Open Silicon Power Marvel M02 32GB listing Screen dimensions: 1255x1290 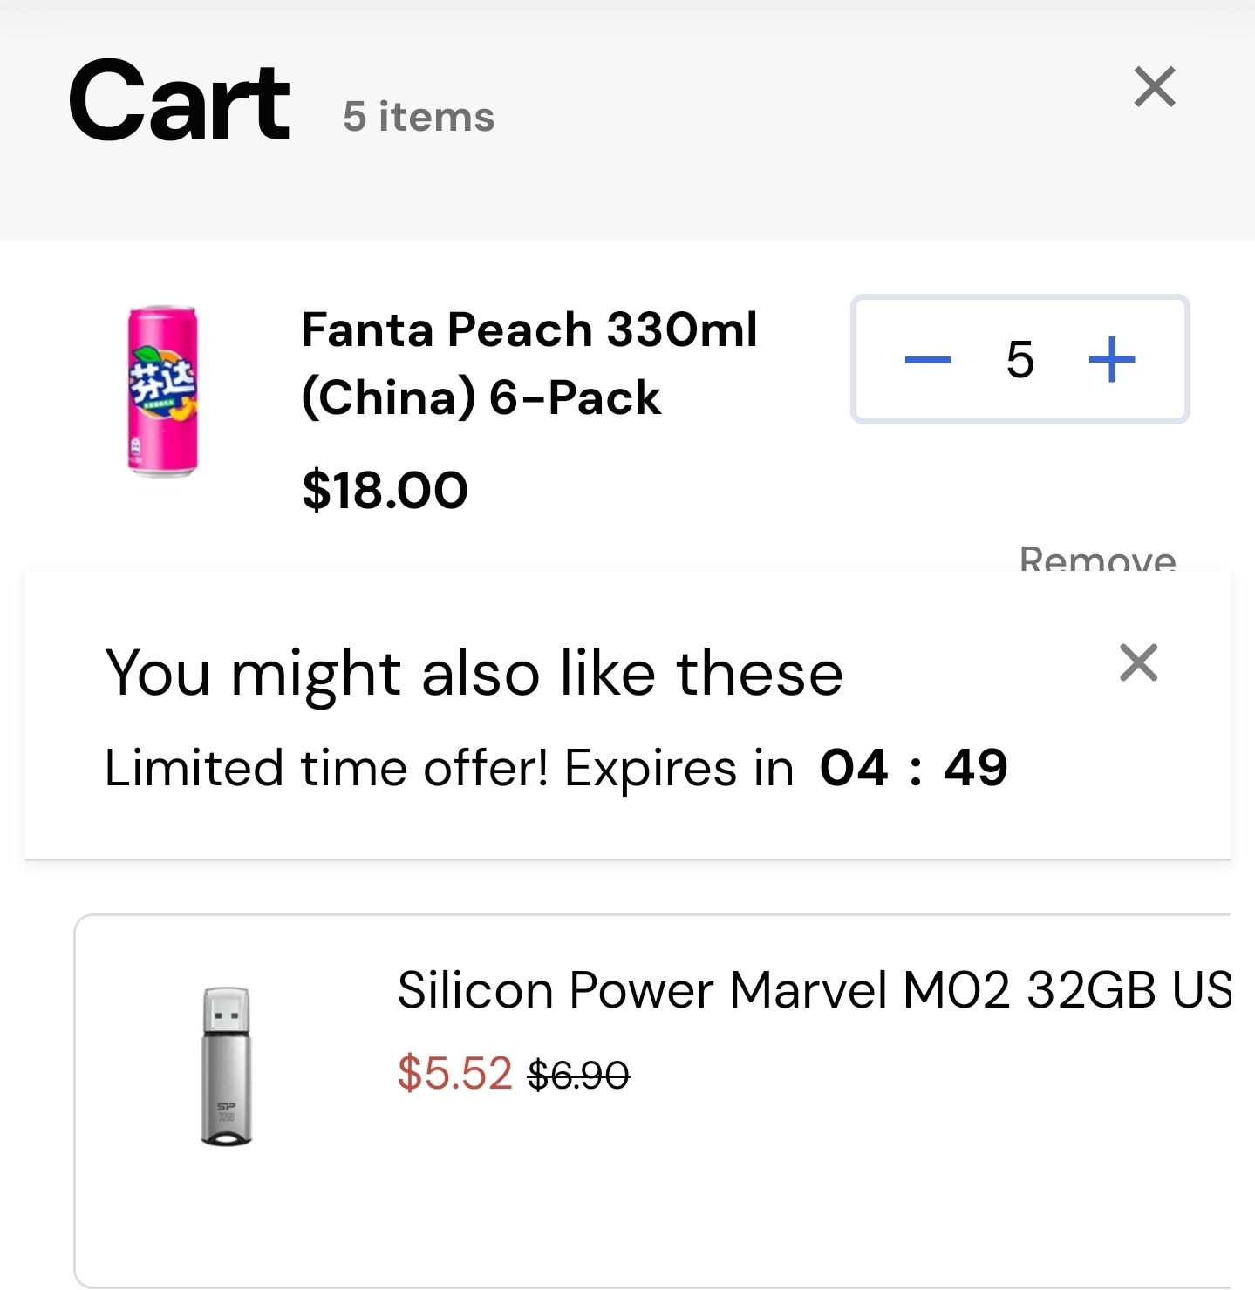click(813, 990)
